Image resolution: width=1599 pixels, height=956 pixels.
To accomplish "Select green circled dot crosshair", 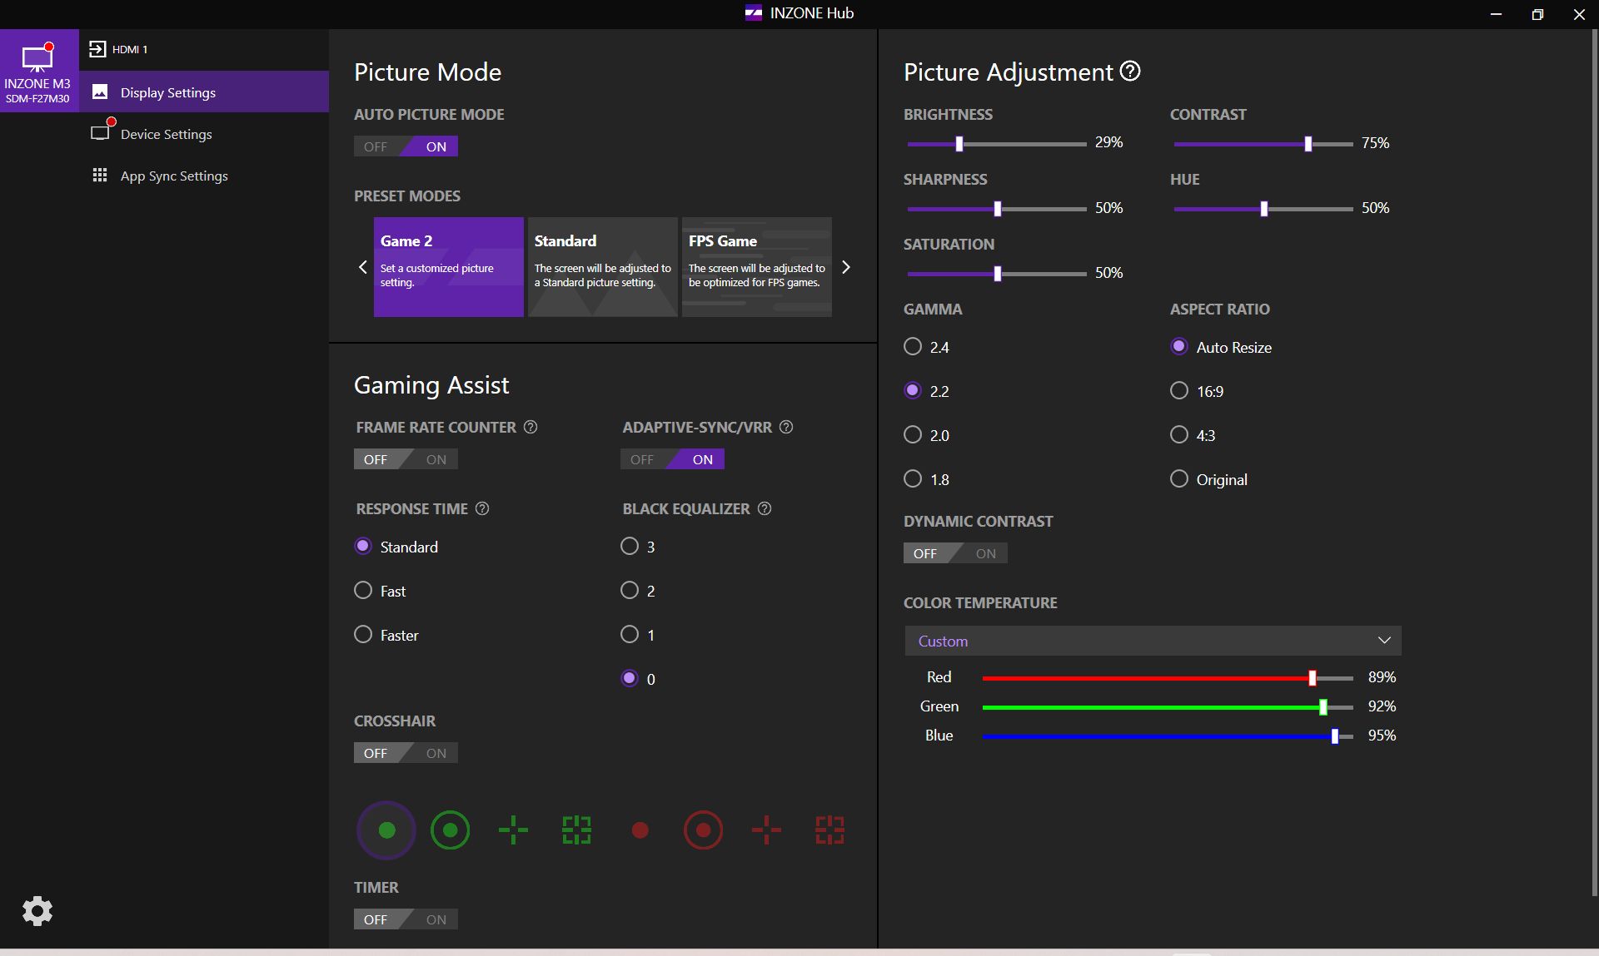I will click(451, 830).
